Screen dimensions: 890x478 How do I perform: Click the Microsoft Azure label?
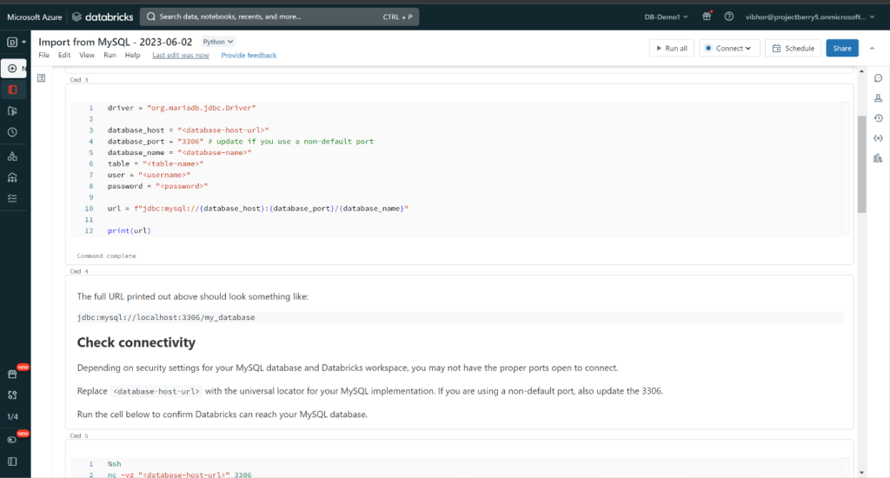35,17
